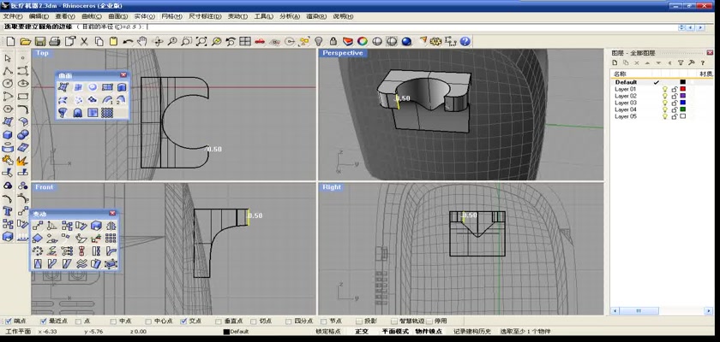Click the Print icon in toolbar
The height and width of the screenshot is (342, 720).
click(54, 41)
